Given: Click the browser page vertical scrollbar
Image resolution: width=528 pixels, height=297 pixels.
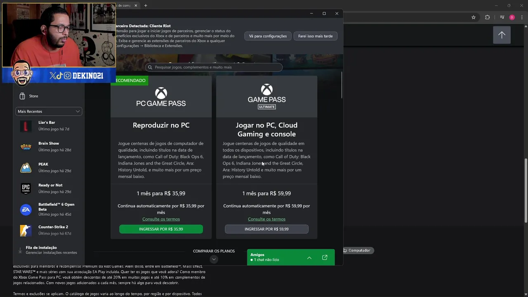Looking at the screenshot, I should tap(526, 191).
